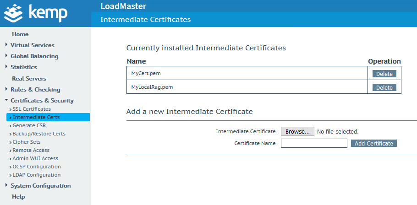Expand the Virtual Services section
Viewport: 417px width, 205px height.
point(32,45)
